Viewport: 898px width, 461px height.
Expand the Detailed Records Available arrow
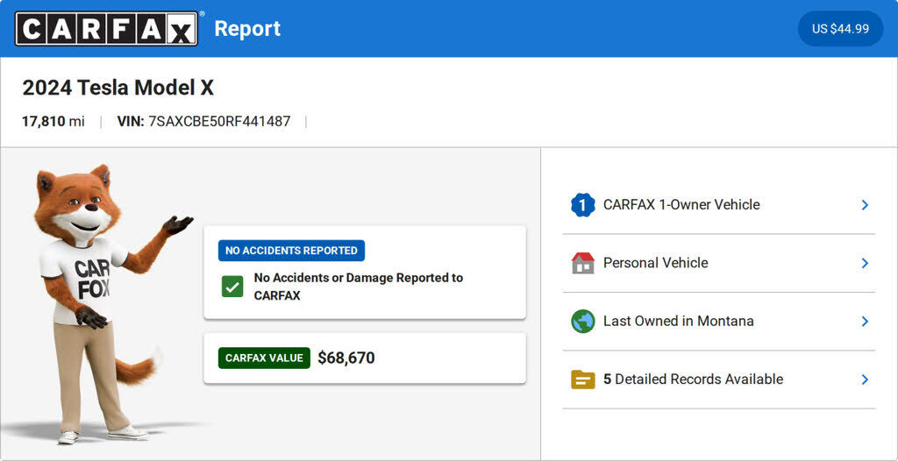865,379
